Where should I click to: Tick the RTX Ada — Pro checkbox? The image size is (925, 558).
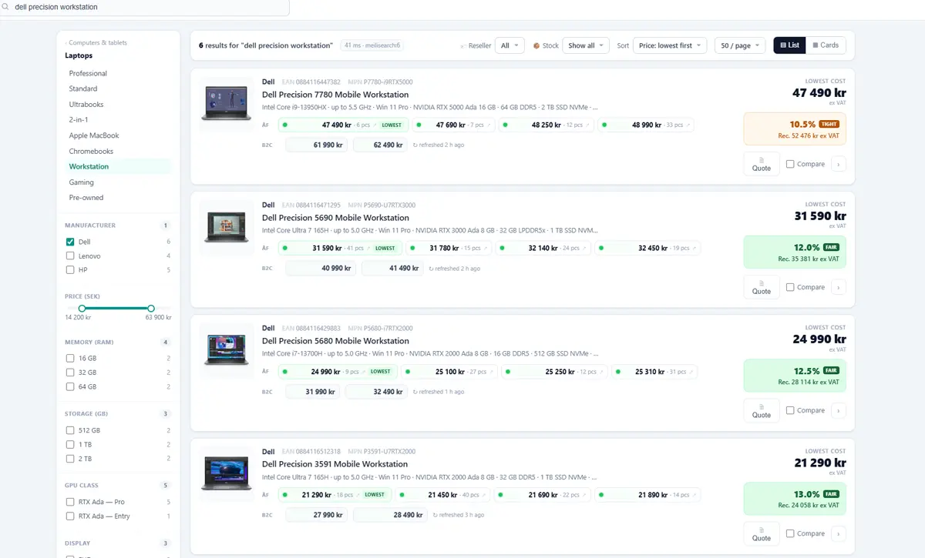[x=70, y=502]
